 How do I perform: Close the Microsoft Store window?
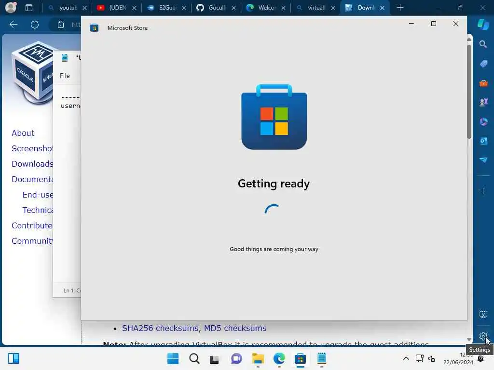tap(455, 24)
